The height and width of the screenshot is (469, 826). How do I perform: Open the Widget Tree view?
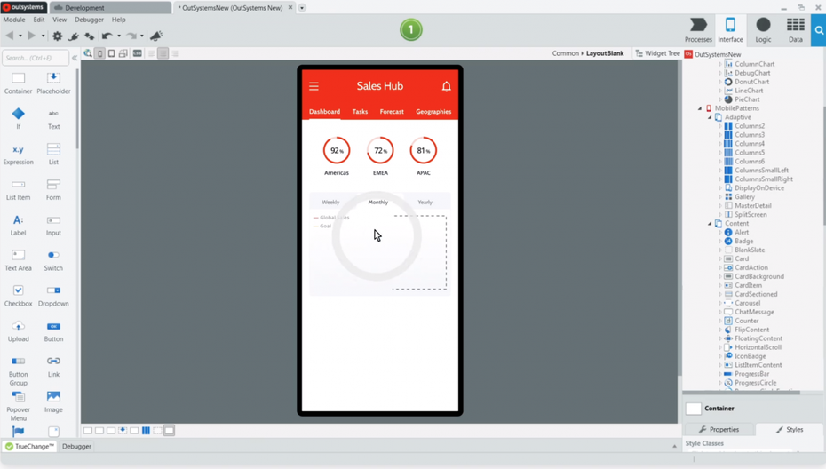(657, 53)
